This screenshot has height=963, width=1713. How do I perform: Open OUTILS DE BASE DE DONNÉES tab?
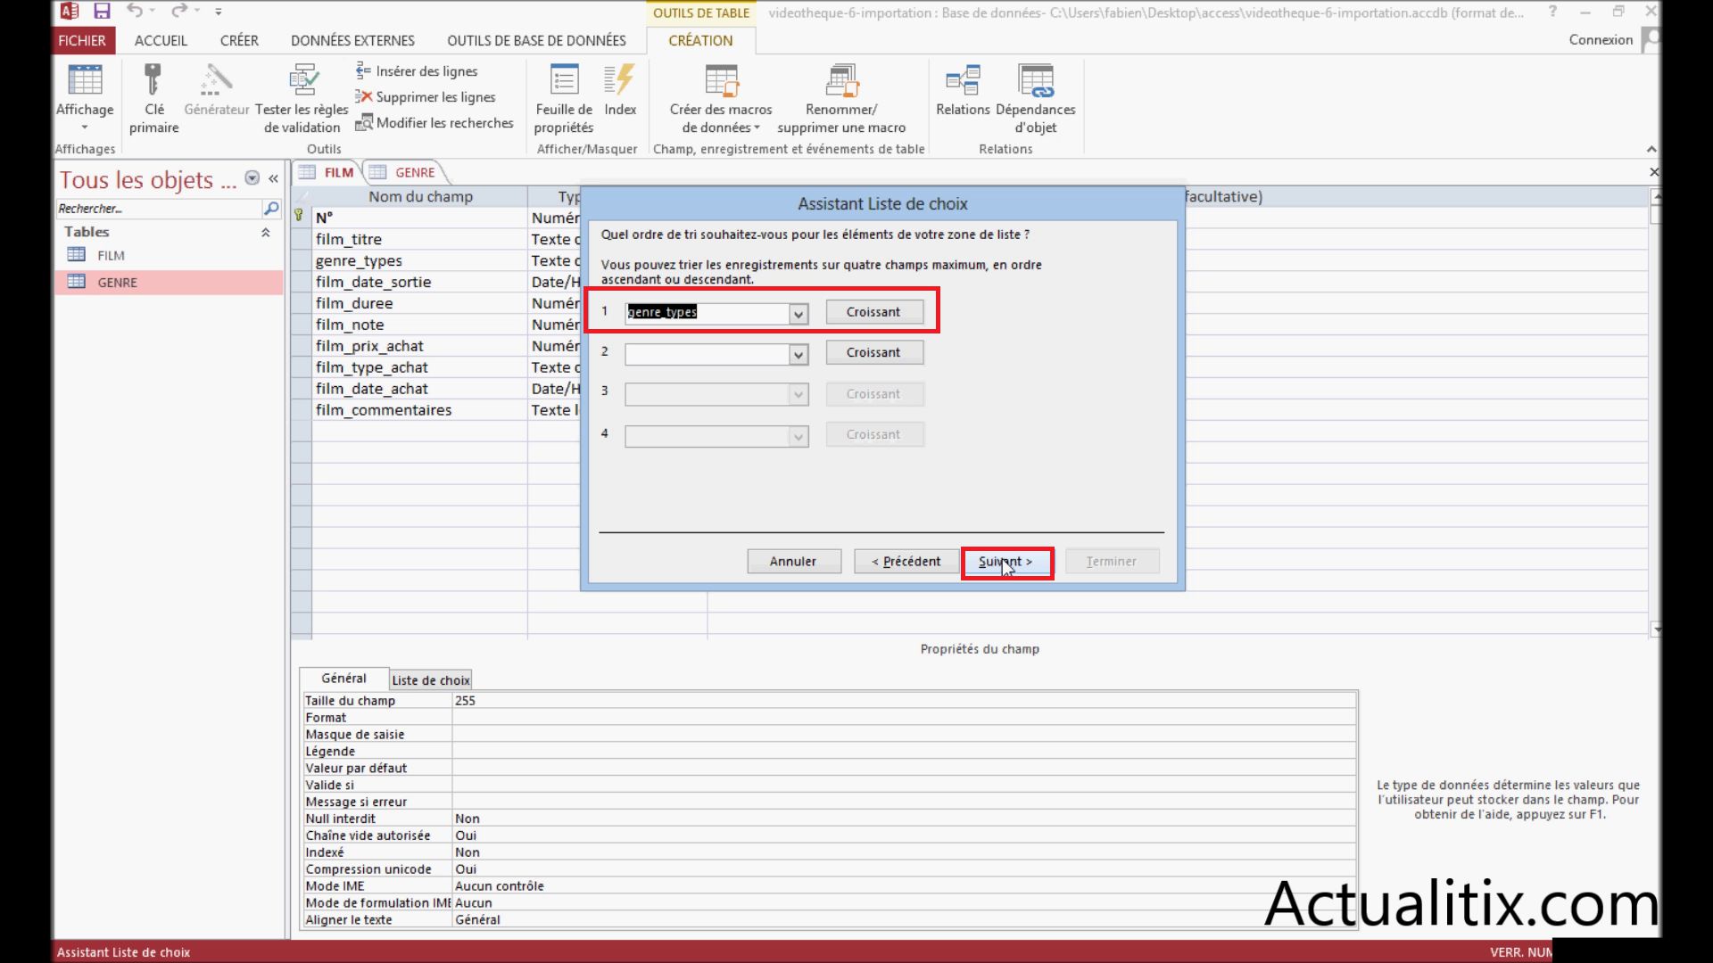536,41
